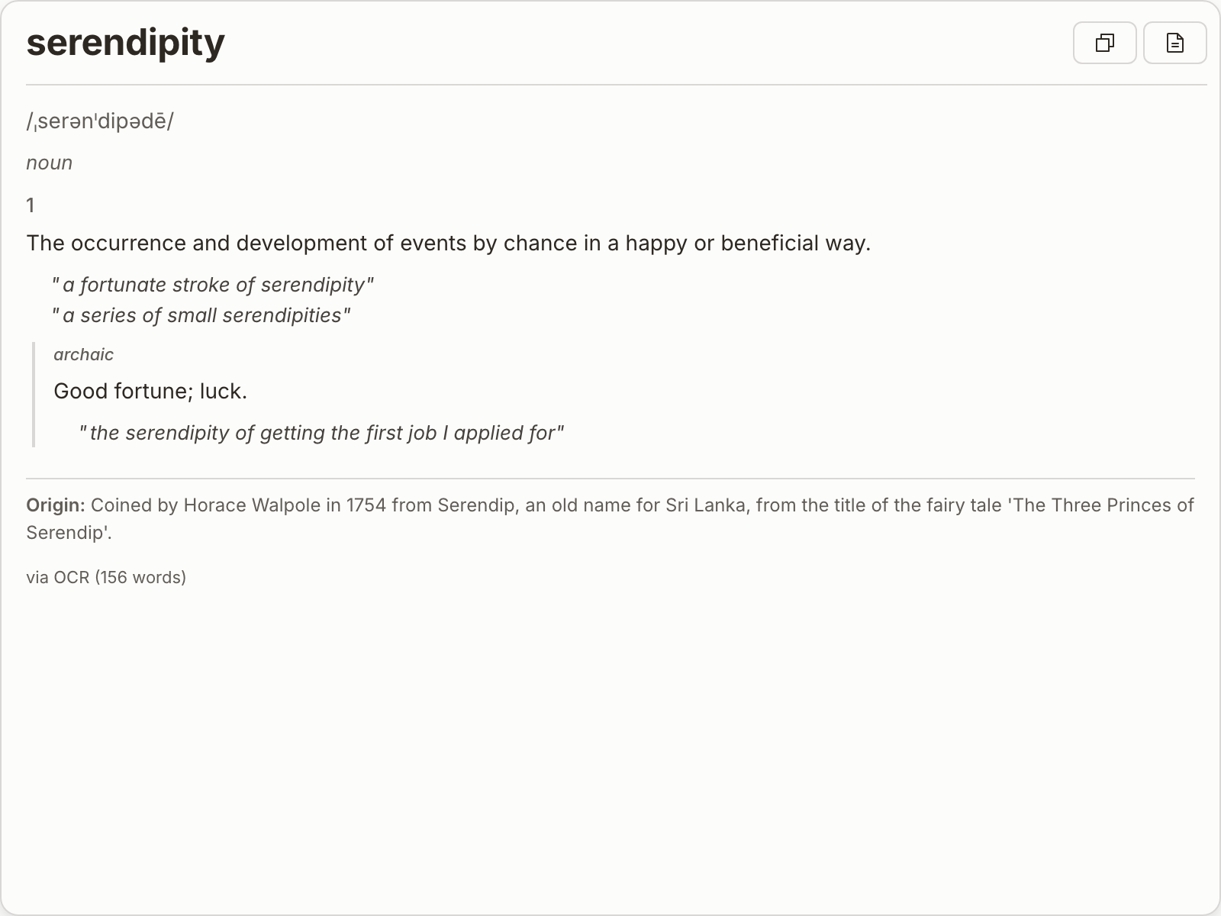The width and height of the screenshot is (1221, 916).
Task: Select the example about getting the first job
Action: (321, 434)
